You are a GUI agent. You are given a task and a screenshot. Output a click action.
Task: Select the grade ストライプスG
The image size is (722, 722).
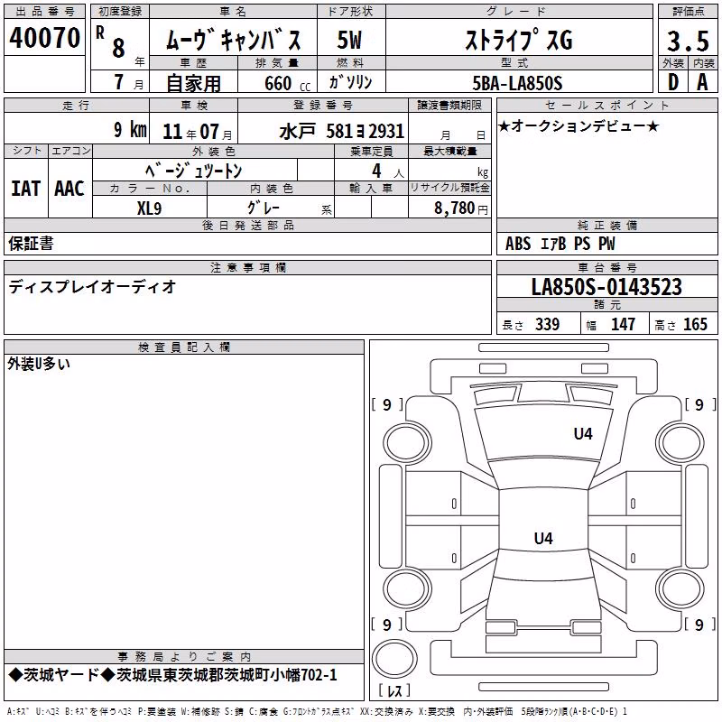point(519,40)
